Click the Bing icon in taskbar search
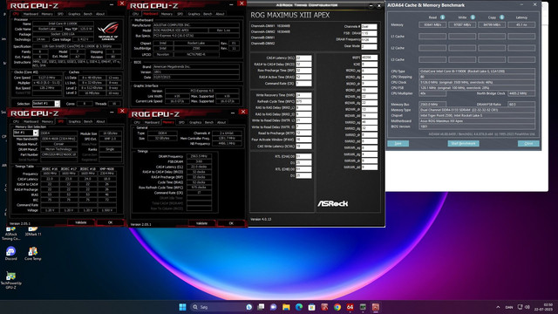The height and width of the screenshot is (314, 558). (x=248, y=307)
